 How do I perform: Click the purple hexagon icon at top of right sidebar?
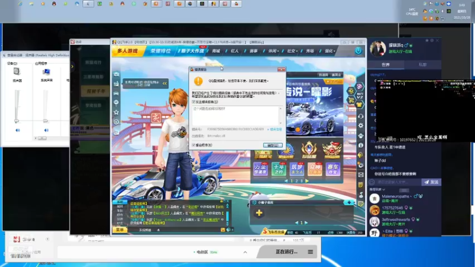point(359,87)
